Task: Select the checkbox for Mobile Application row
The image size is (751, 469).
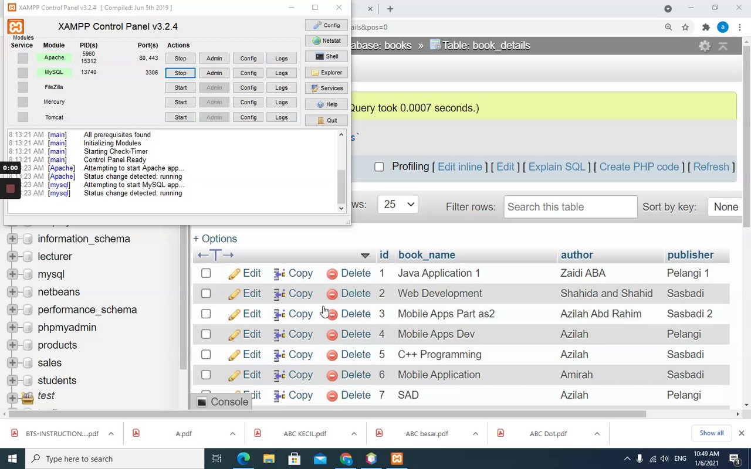Action: pyautogui.click(x=206, y=375)
